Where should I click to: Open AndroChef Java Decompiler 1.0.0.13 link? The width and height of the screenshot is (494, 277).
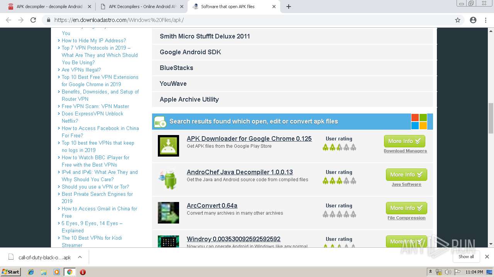(x=240, y=172)
